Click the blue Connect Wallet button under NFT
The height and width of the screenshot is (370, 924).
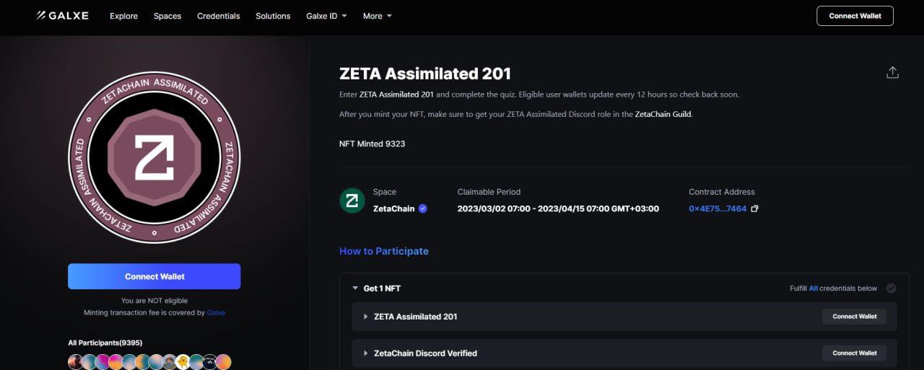pos(154,276)
